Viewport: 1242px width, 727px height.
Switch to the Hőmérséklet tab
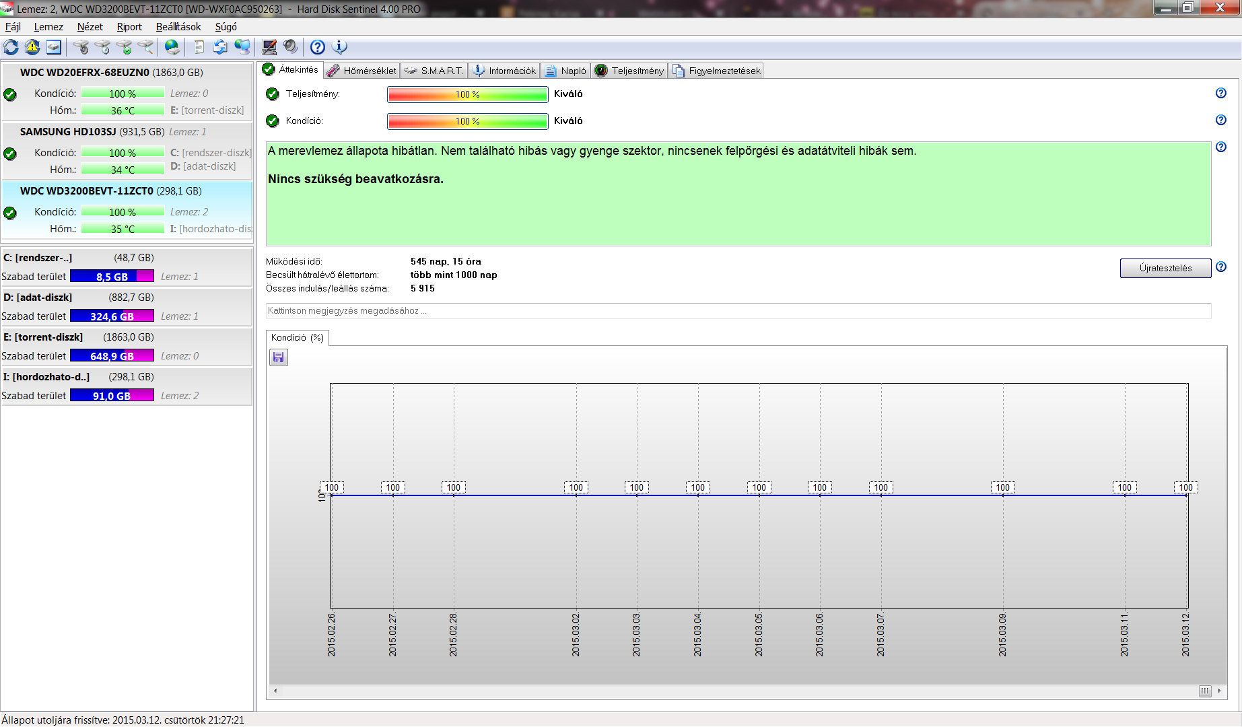click(x=362, y=71)
